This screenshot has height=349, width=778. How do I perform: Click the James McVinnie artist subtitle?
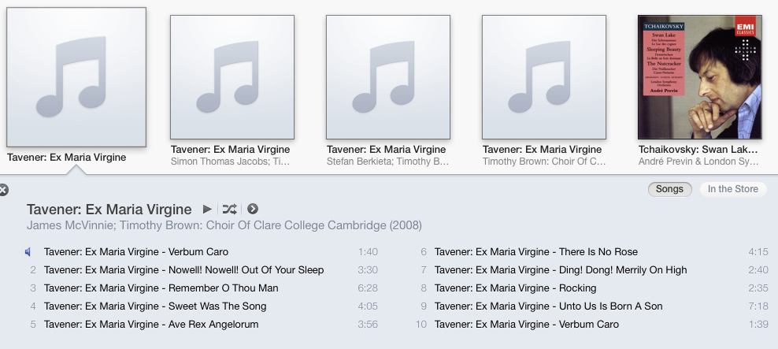[224, 225]
